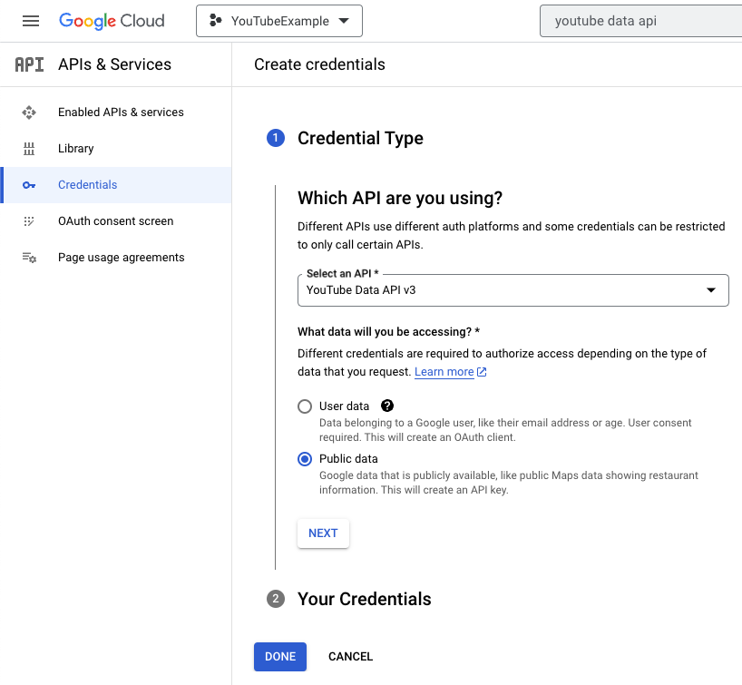Click the APIs & Services sidebar title
Screen dimensions: 742x685
(x=115, y=64)
